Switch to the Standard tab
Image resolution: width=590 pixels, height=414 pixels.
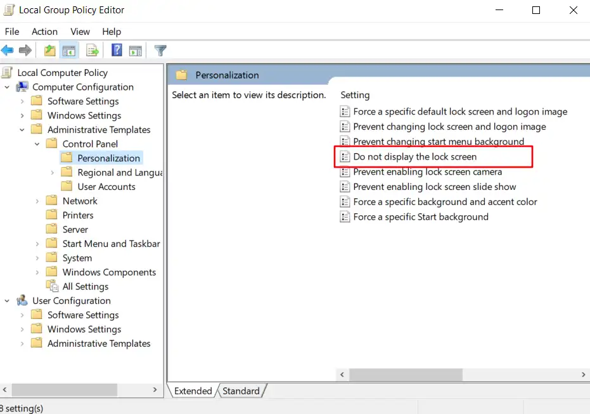241,391
